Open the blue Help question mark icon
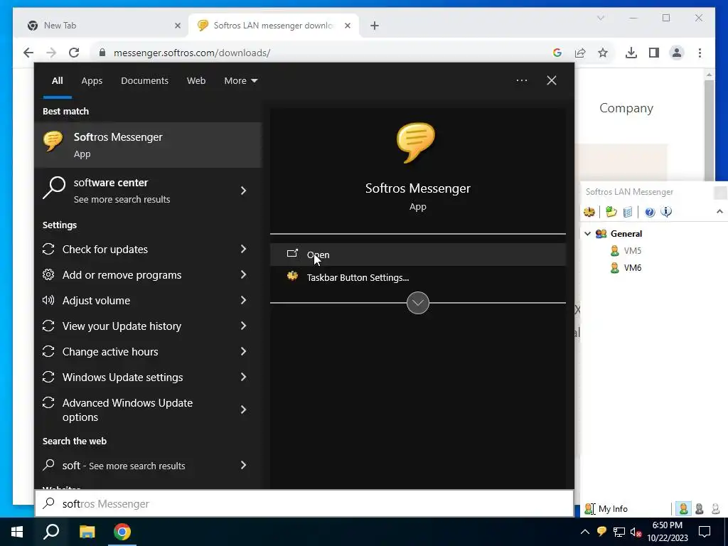728x546 pixels. click(x=650, y=212)
